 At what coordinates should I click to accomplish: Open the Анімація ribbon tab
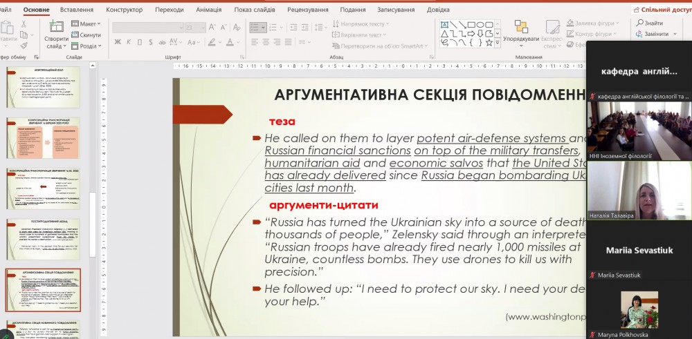[209, 10]
